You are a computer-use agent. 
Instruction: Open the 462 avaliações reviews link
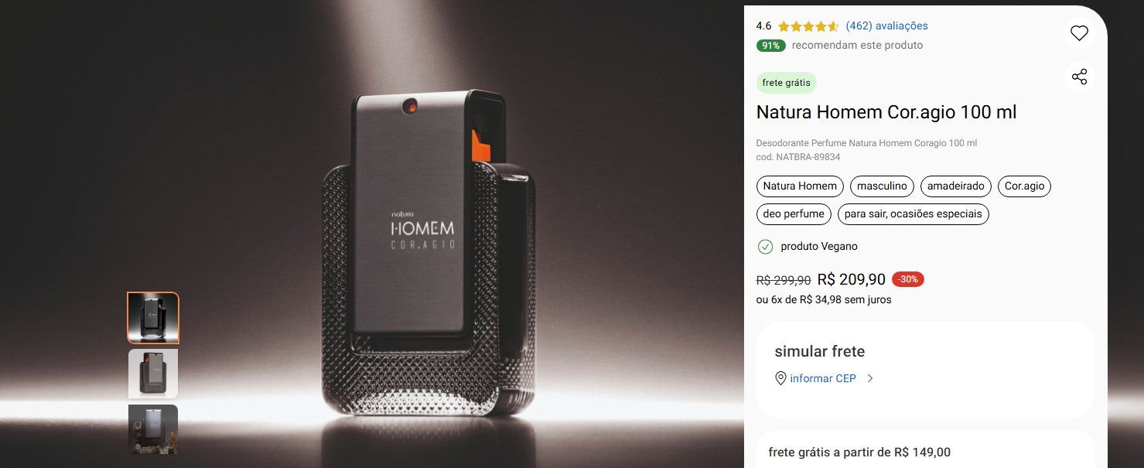click(x=886, y=26)
